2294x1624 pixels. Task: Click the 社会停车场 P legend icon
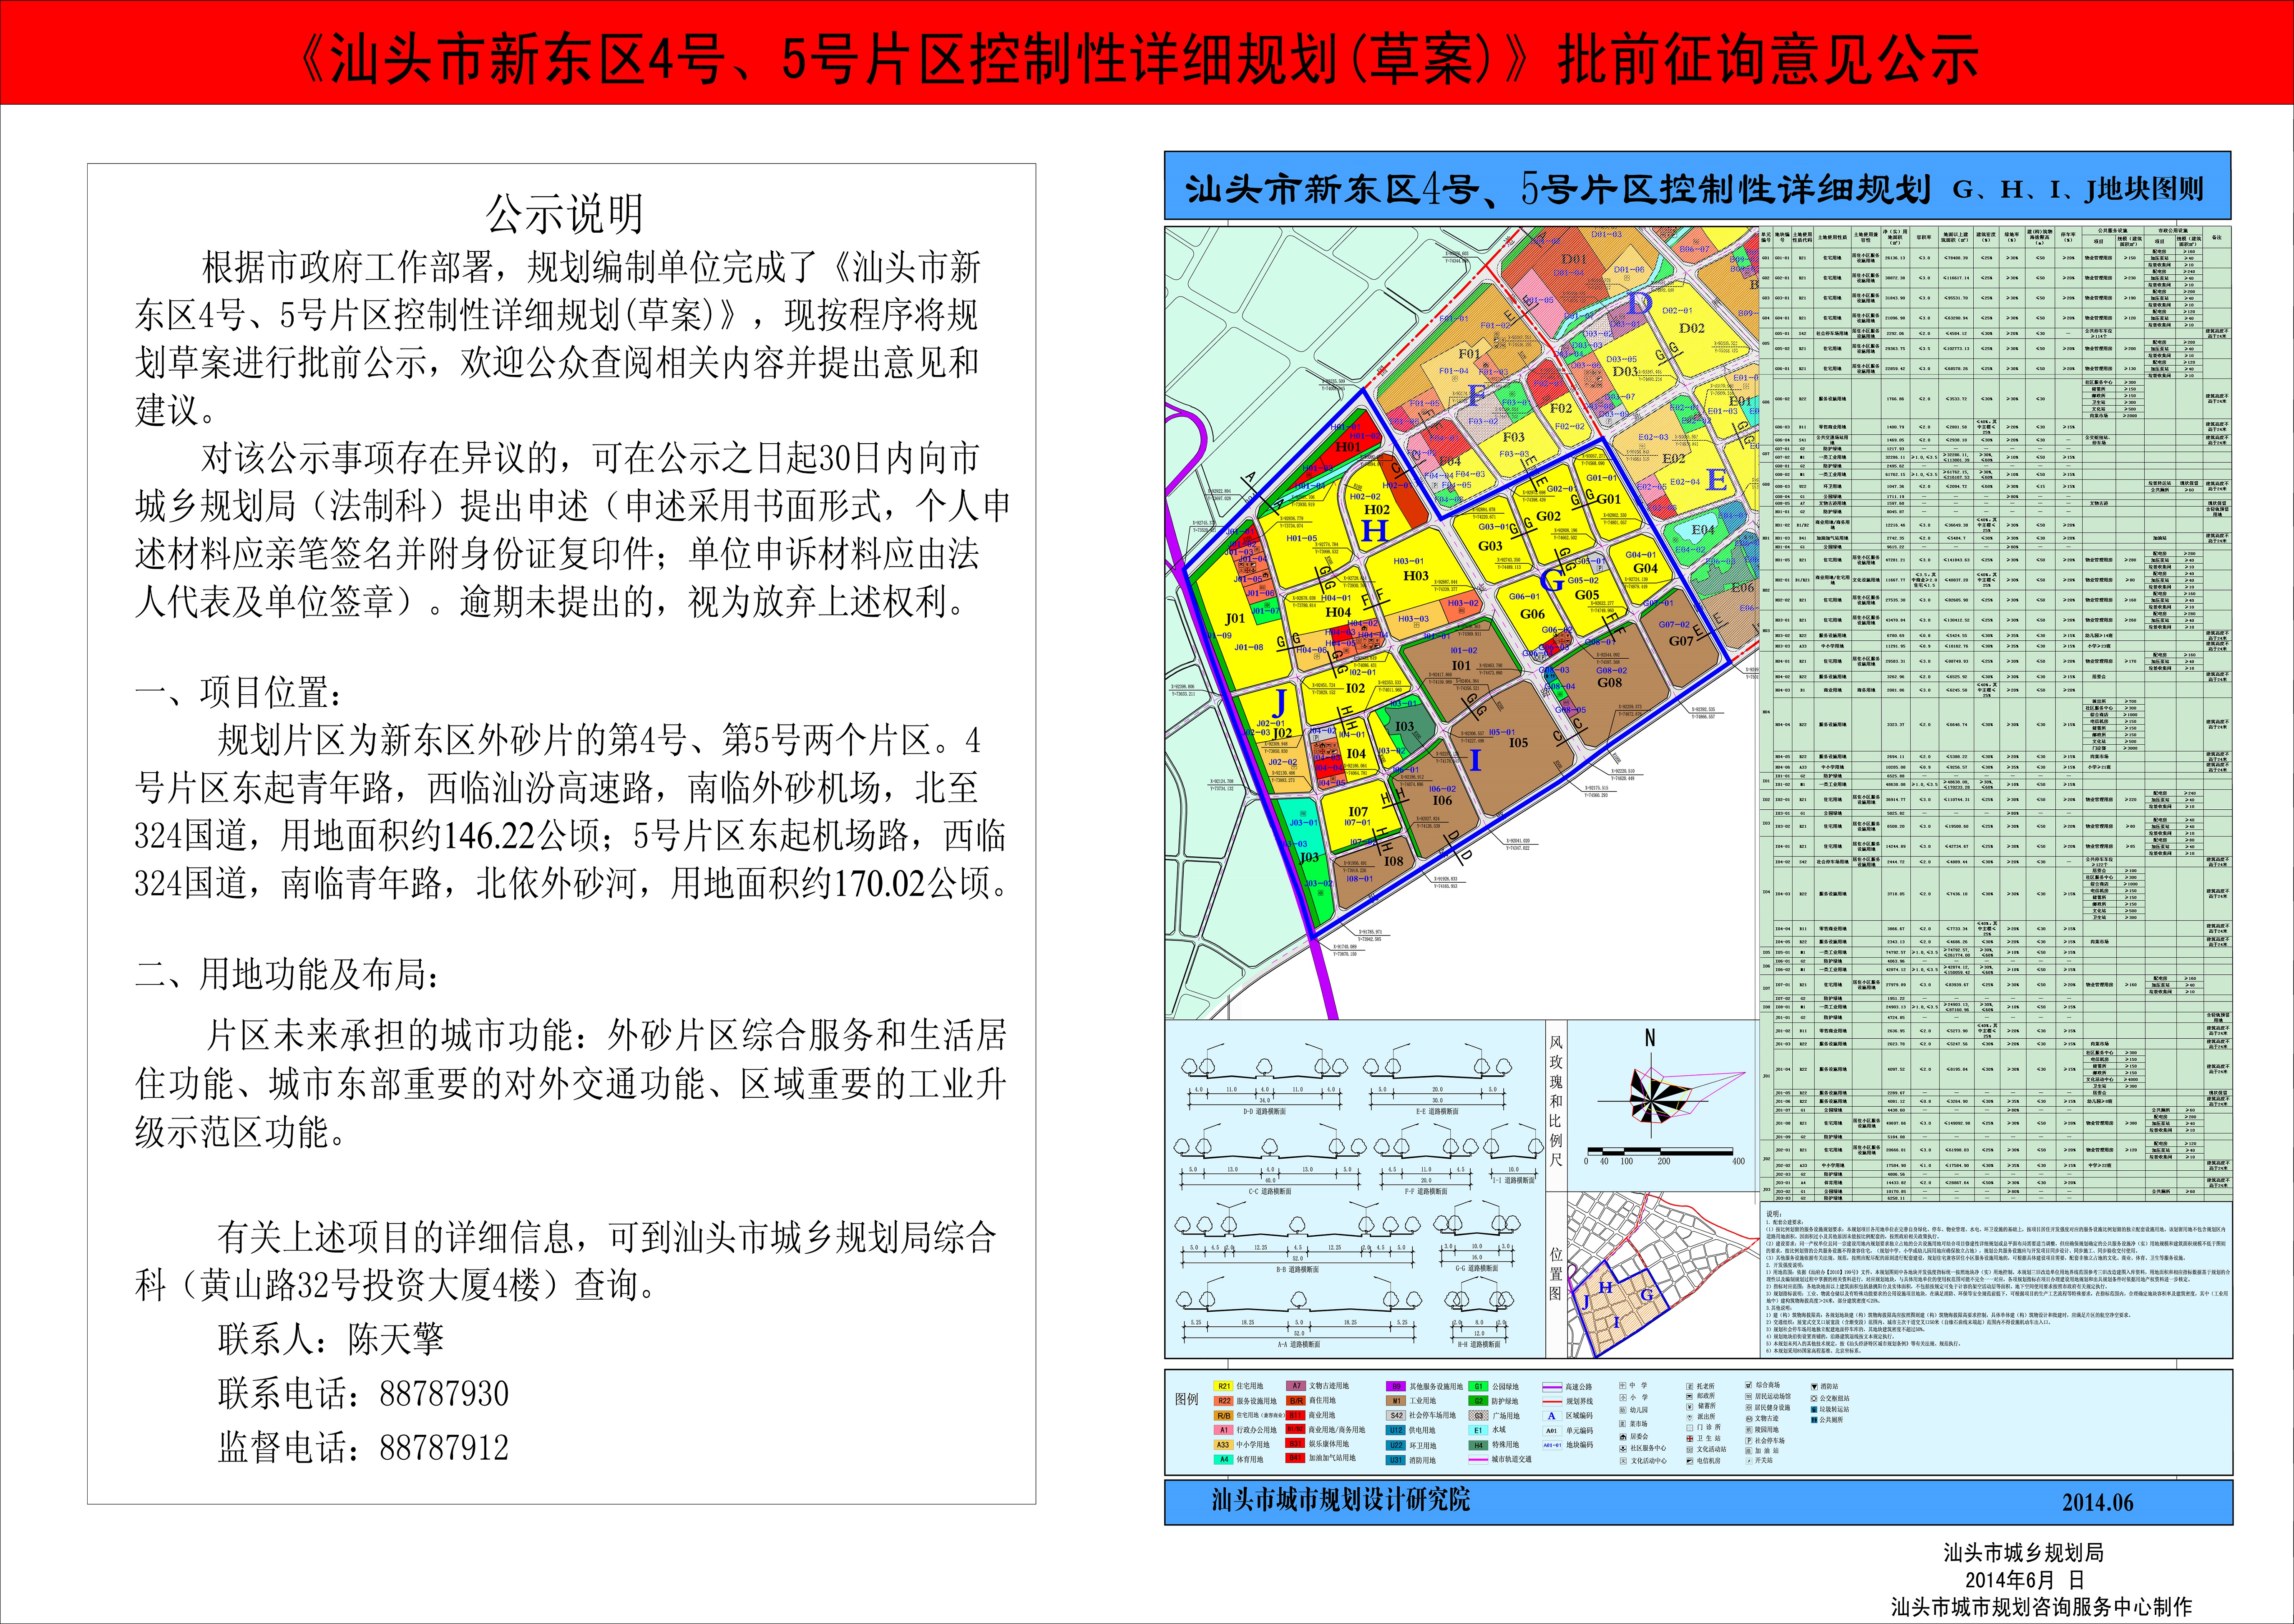click(x=1749, y=1441)
